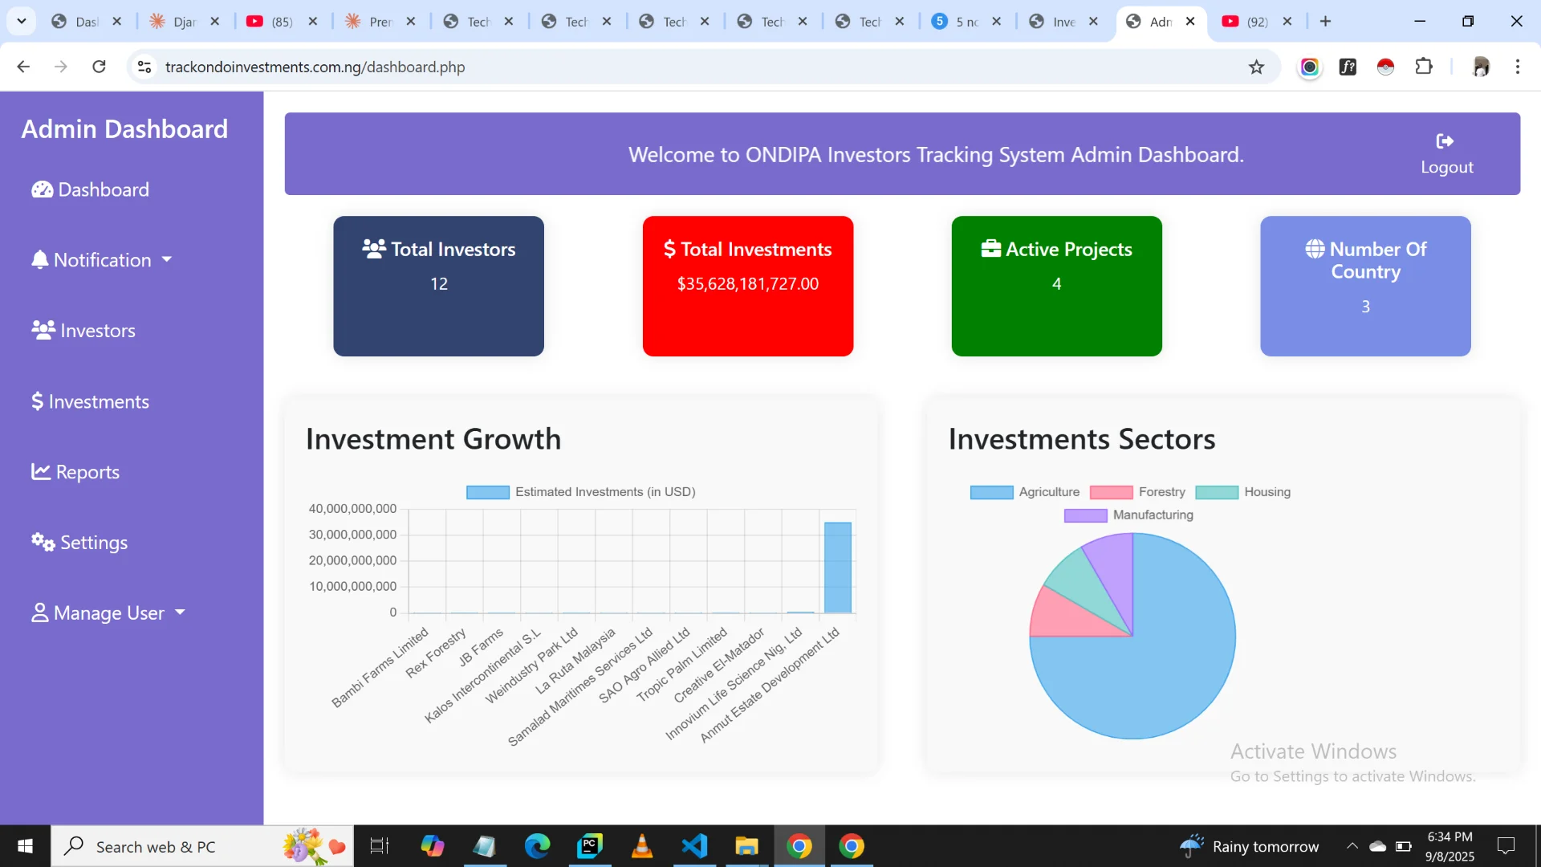
Task: Expand the Notification dropdown menu
Action: pyautogui.click(x=102, y=260)
